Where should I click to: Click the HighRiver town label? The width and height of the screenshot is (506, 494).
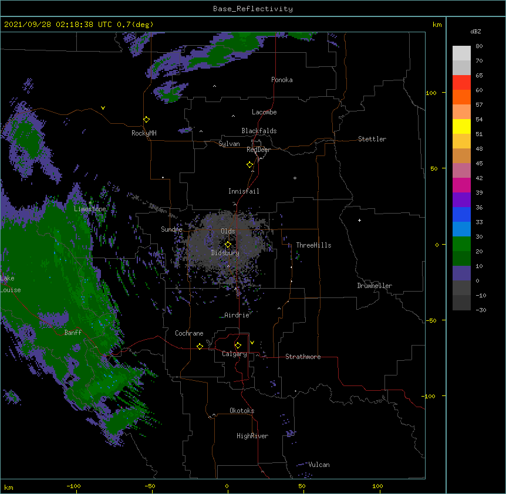(x=252, y=436)
